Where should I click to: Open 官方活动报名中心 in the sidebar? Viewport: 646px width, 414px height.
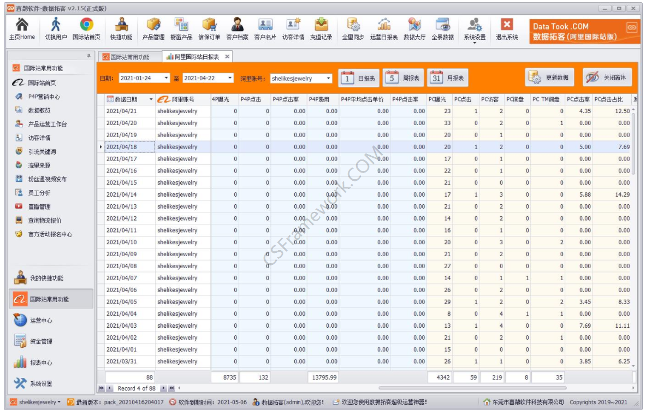point(44,234)
